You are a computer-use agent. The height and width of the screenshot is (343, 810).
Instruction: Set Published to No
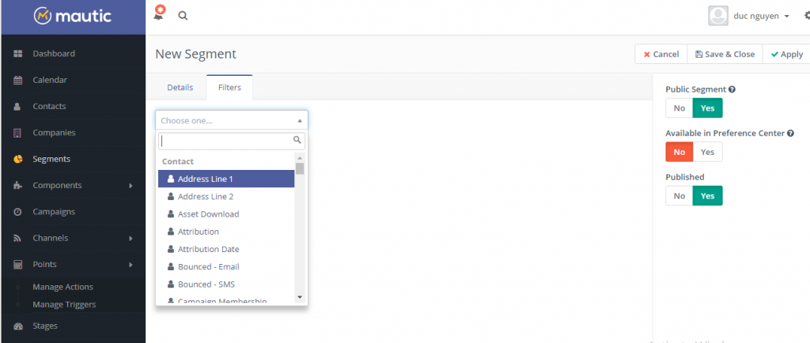pyautogui.click(x=679, y=195)
